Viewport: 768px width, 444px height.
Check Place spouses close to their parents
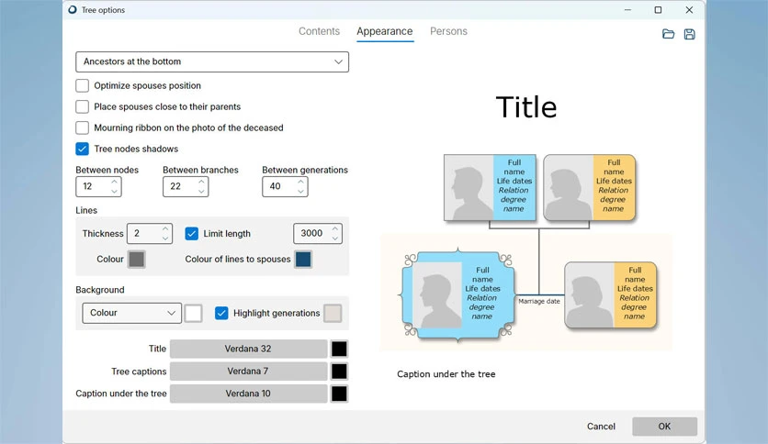tap(83, 106)
